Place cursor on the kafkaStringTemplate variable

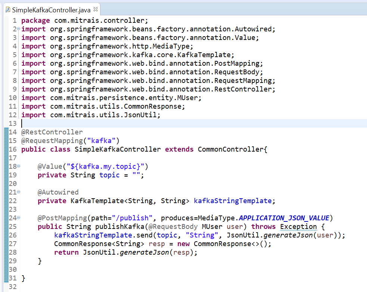pos(233,201)
